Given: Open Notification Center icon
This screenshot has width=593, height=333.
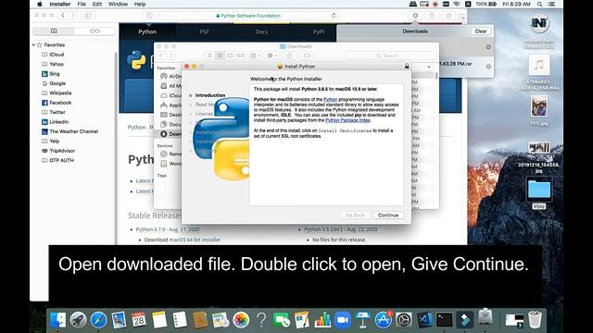Looking at the screenshot, I should (x=552, y=4).
